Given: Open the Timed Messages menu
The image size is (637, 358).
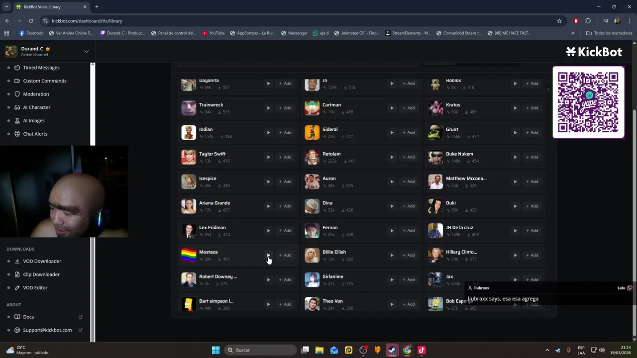Looking at the screenshot, I should tap(41, 68).
